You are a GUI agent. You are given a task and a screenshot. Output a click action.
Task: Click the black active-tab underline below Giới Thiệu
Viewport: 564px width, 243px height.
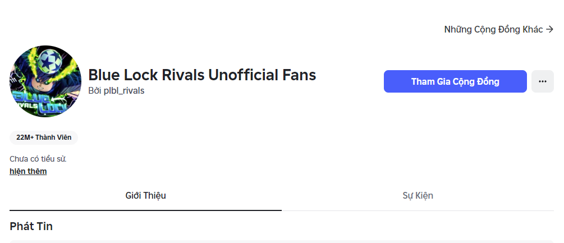146,210
